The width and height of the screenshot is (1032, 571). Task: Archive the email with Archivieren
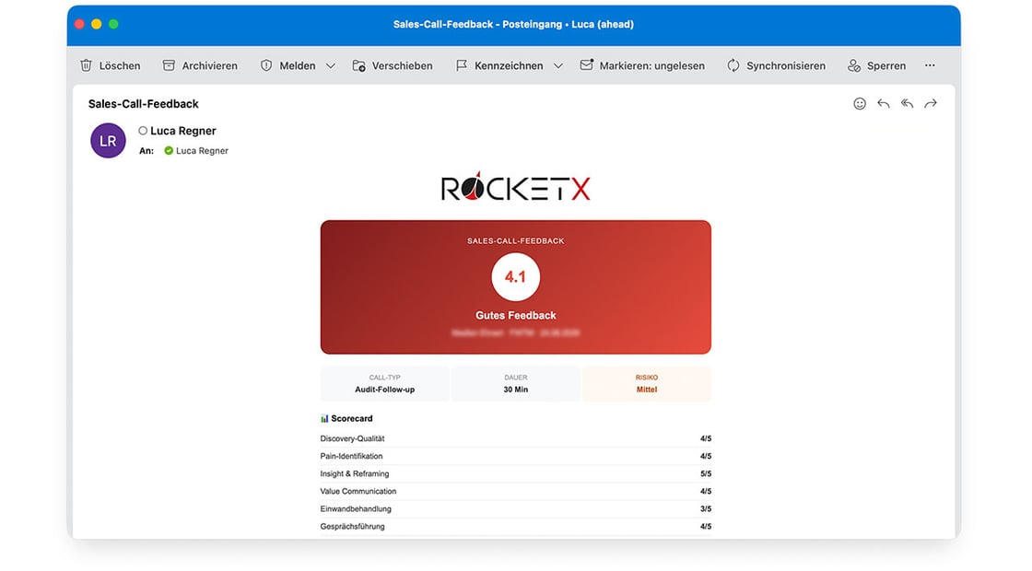point(200,65)
